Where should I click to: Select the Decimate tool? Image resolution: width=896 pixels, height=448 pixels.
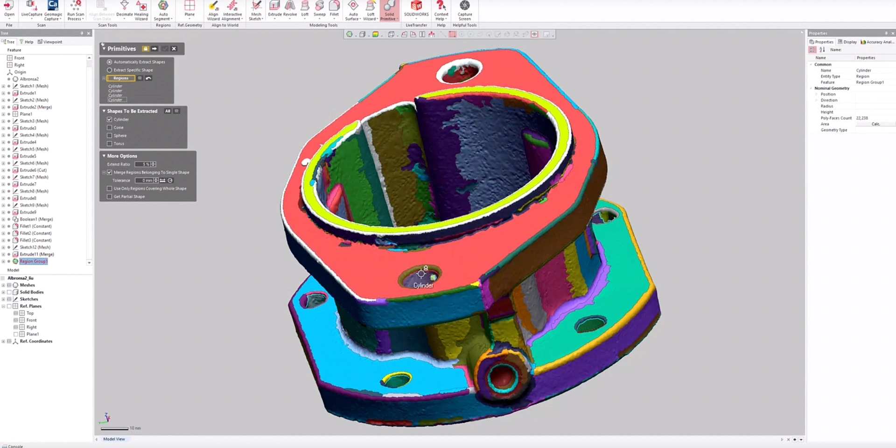[125, 10]
